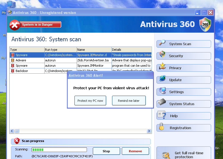Click shield icon of Backdoor row
The width and height of the screenshot is (223, 159).
(13, 71)
